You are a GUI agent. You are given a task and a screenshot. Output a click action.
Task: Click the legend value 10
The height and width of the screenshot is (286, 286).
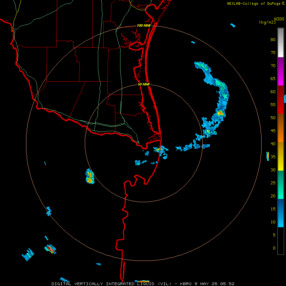point(273,222)
